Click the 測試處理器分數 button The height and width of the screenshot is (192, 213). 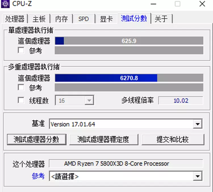point(37,139)
